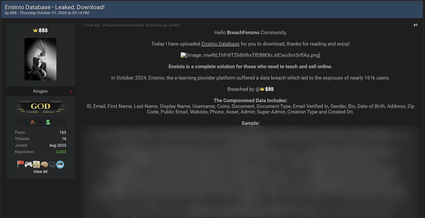Open 888's profile from sidebar username
This screenshot has width=425, height=218.
pyautogui.click(x=43, y=30)
